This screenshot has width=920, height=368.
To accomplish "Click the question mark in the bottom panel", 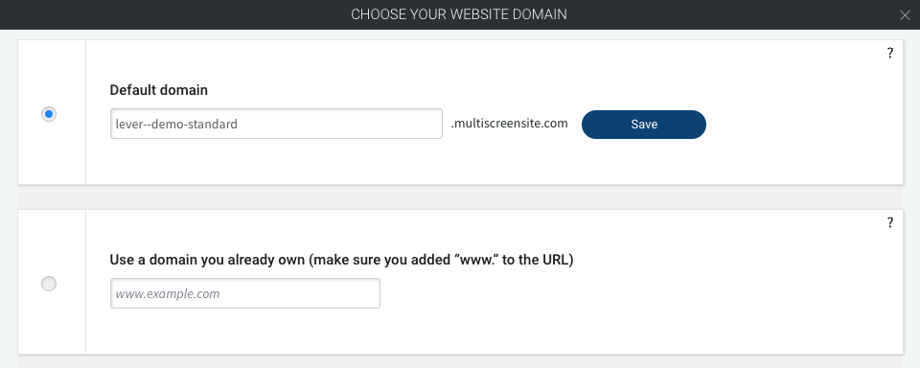I will [890, 222].
